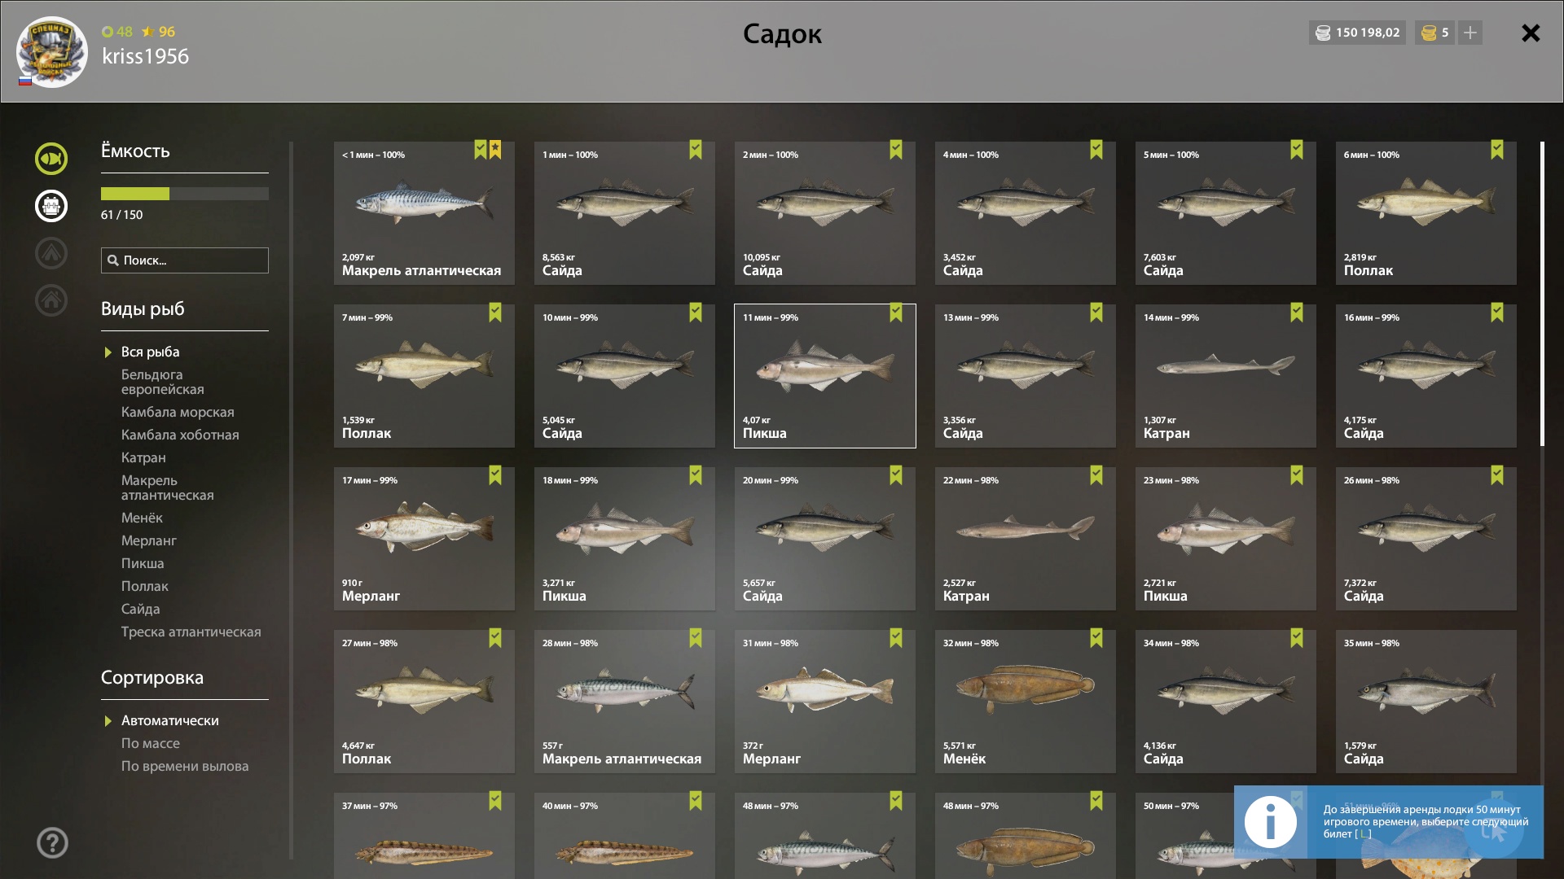Sort fish По времени вылова
Image resolution: width=1564 pixels, height=879 pixels.
click(185, 766)
